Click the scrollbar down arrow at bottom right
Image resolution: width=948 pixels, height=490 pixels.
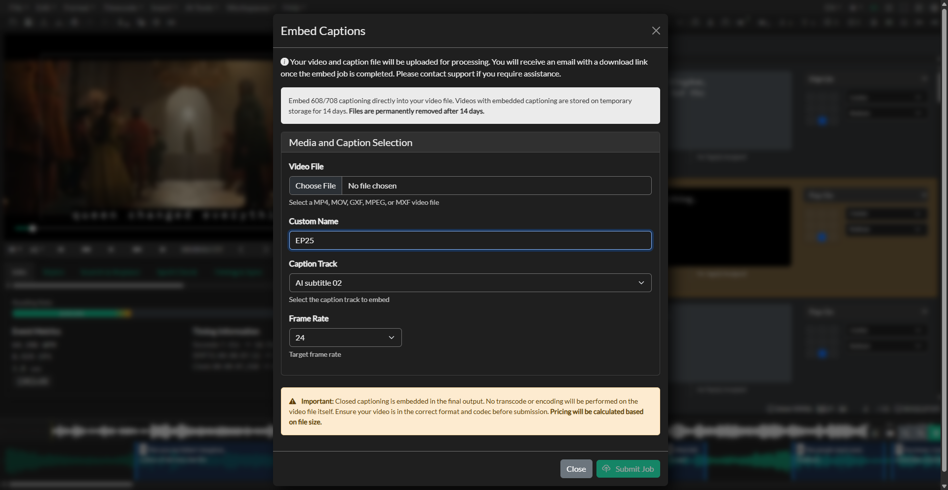[x=944, y=486]
